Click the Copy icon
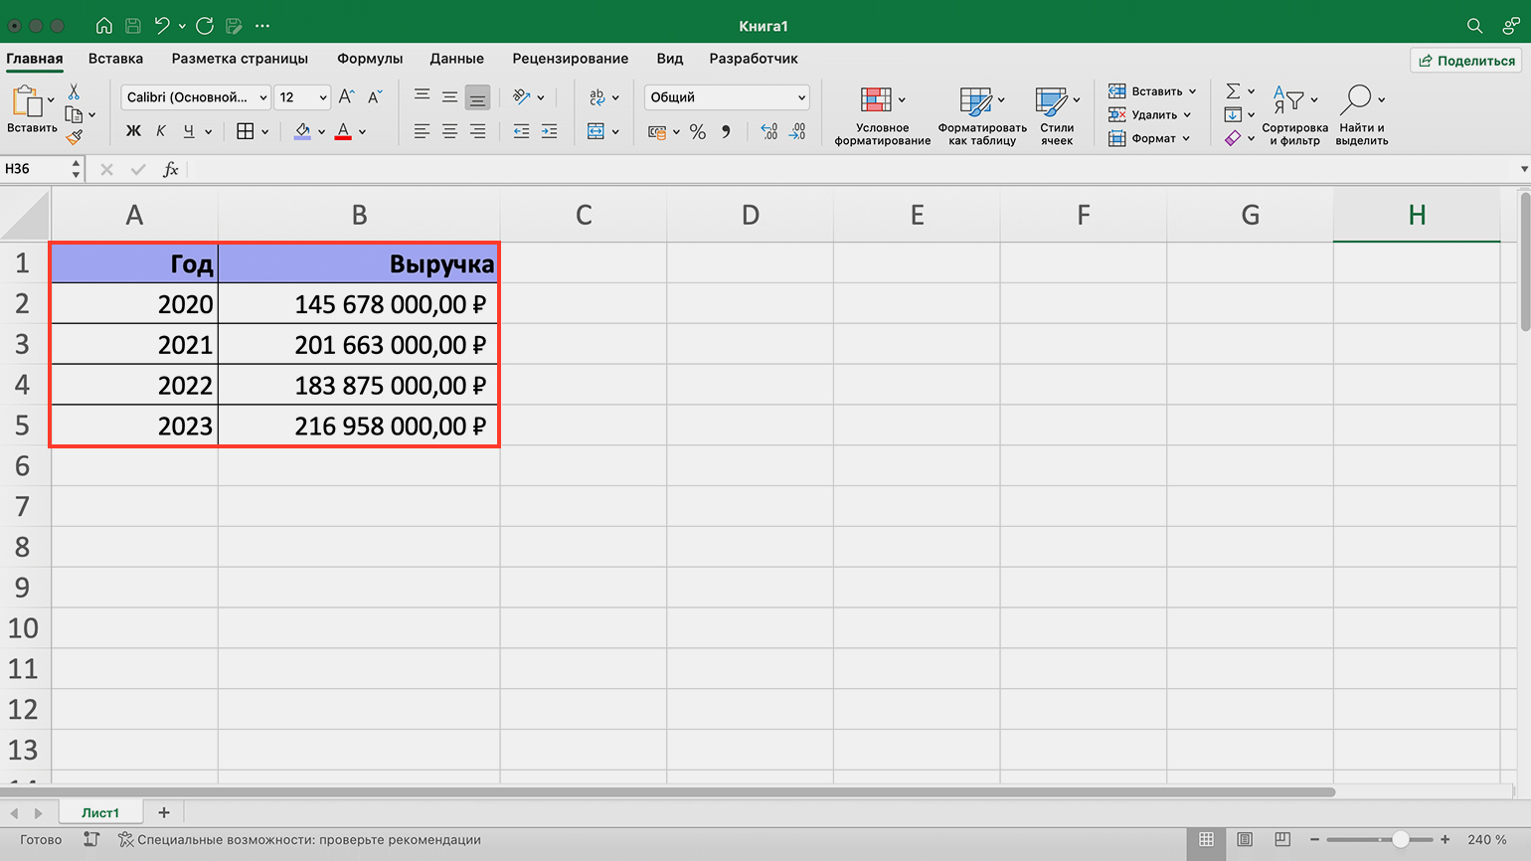 [74, 114]
